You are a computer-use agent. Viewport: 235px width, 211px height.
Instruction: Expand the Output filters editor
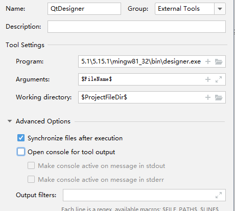tap(219, 195)
